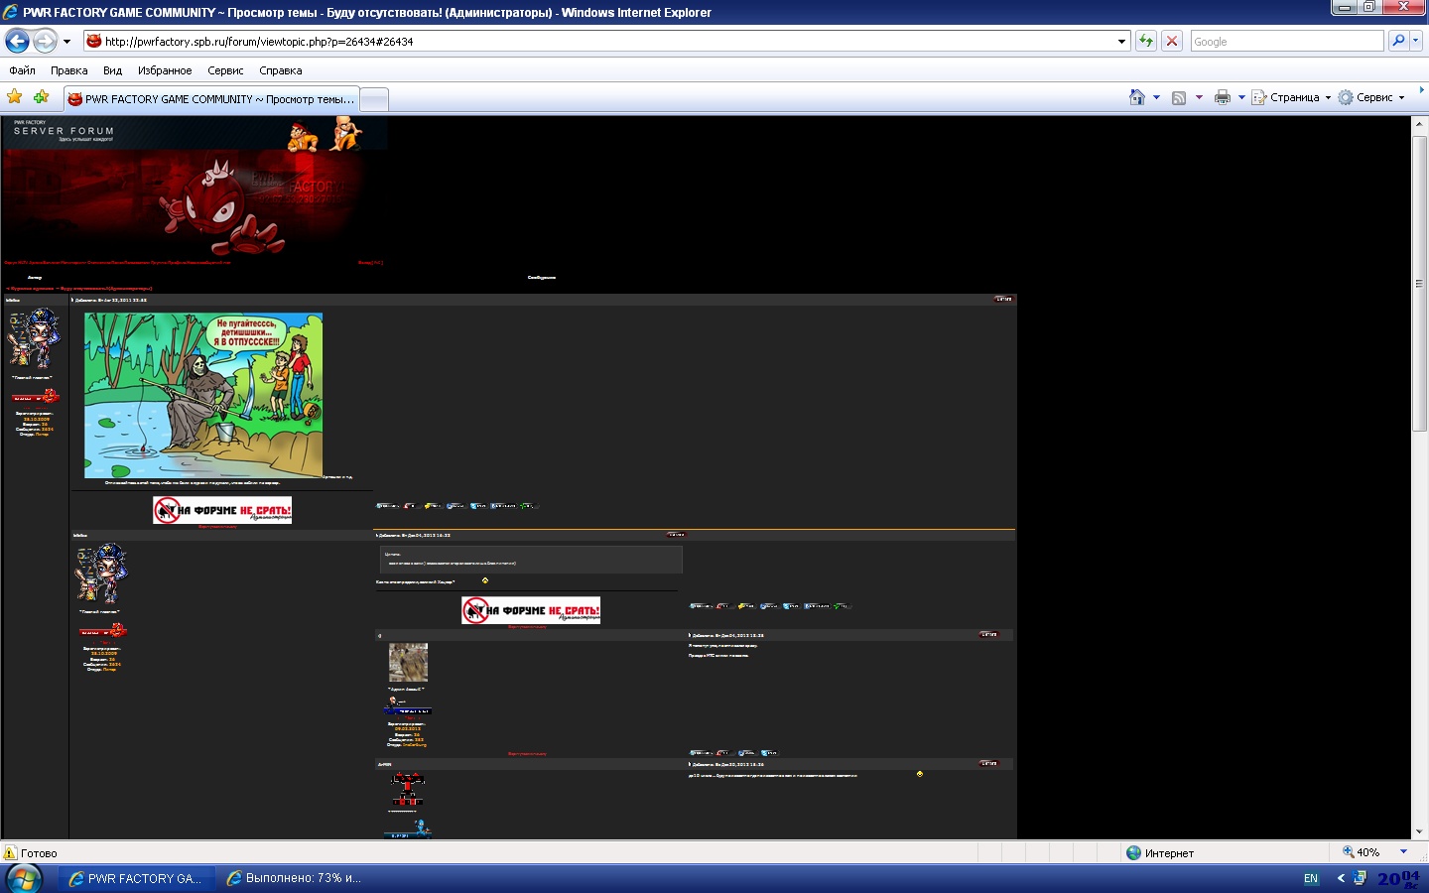Click the Refresh page icon
Image resolution: width=1429 pixels, height=893 pixels.
tap(1146, 41)
